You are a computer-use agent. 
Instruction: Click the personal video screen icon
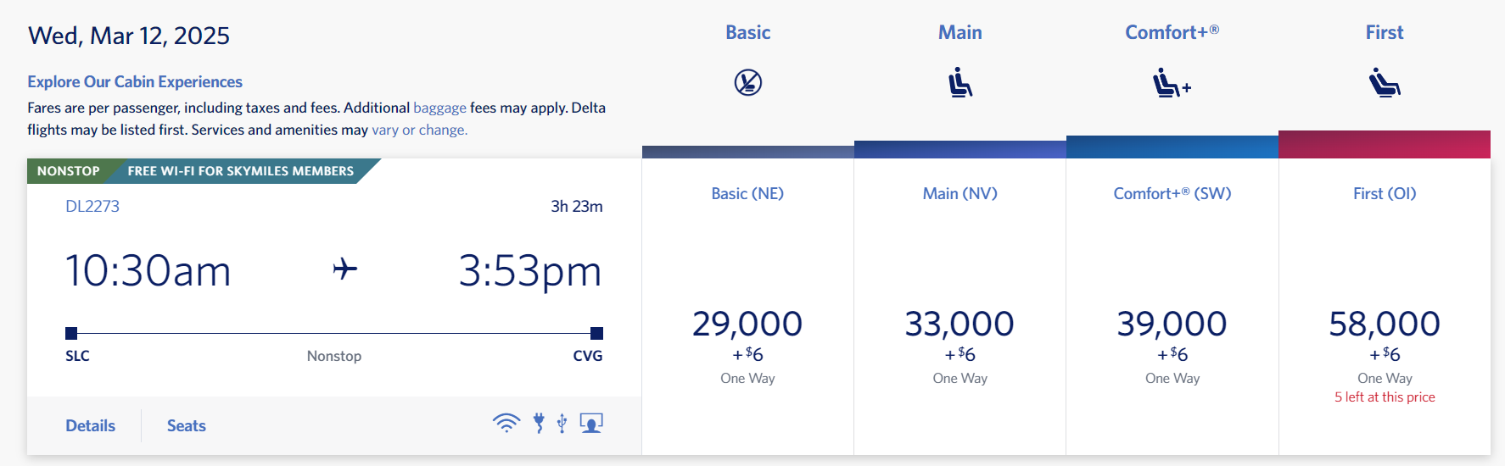591,423
